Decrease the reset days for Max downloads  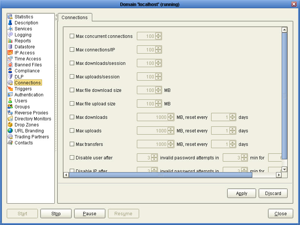[232, 118]
